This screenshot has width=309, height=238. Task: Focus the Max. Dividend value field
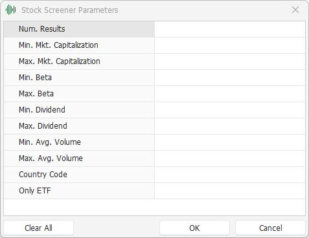(x=230, y=126)
